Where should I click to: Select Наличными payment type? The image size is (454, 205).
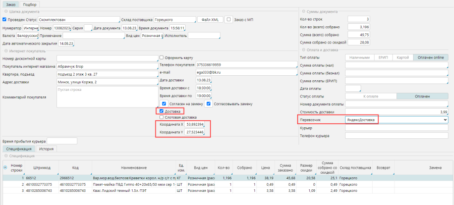[359, 58]
